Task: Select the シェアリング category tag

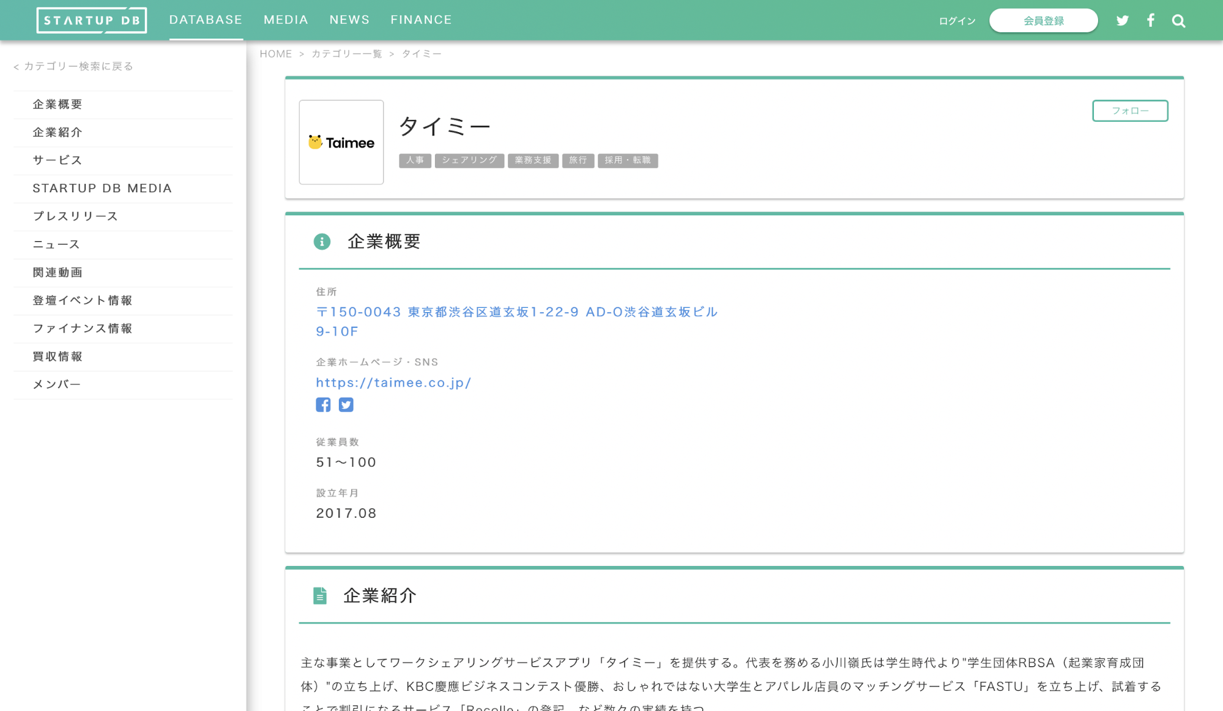Action: 469,160
